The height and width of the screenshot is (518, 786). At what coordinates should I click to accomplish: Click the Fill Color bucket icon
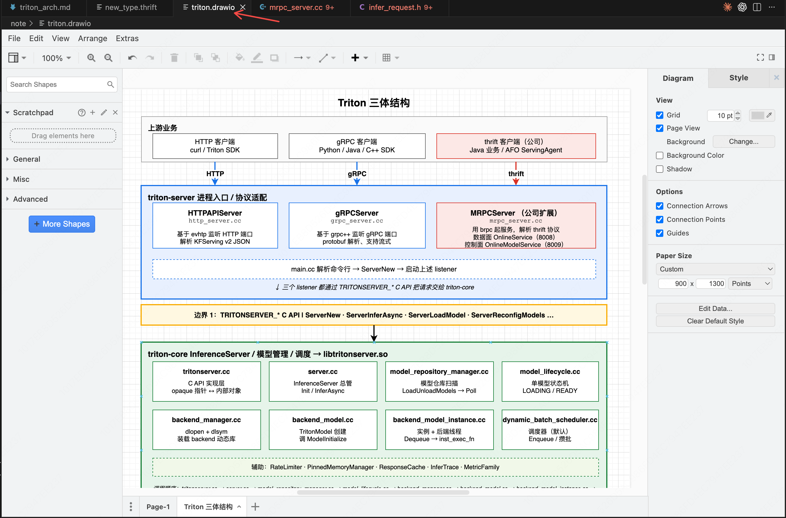240,58
